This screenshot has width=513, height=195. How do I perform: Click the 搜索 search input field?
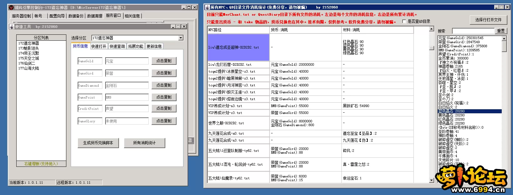tap(473, 31)
